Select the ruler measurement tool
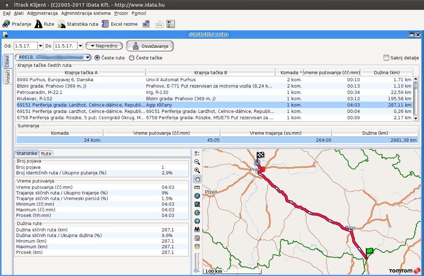Viewport: 424px width, 276px height. click(x=197, y=187)
